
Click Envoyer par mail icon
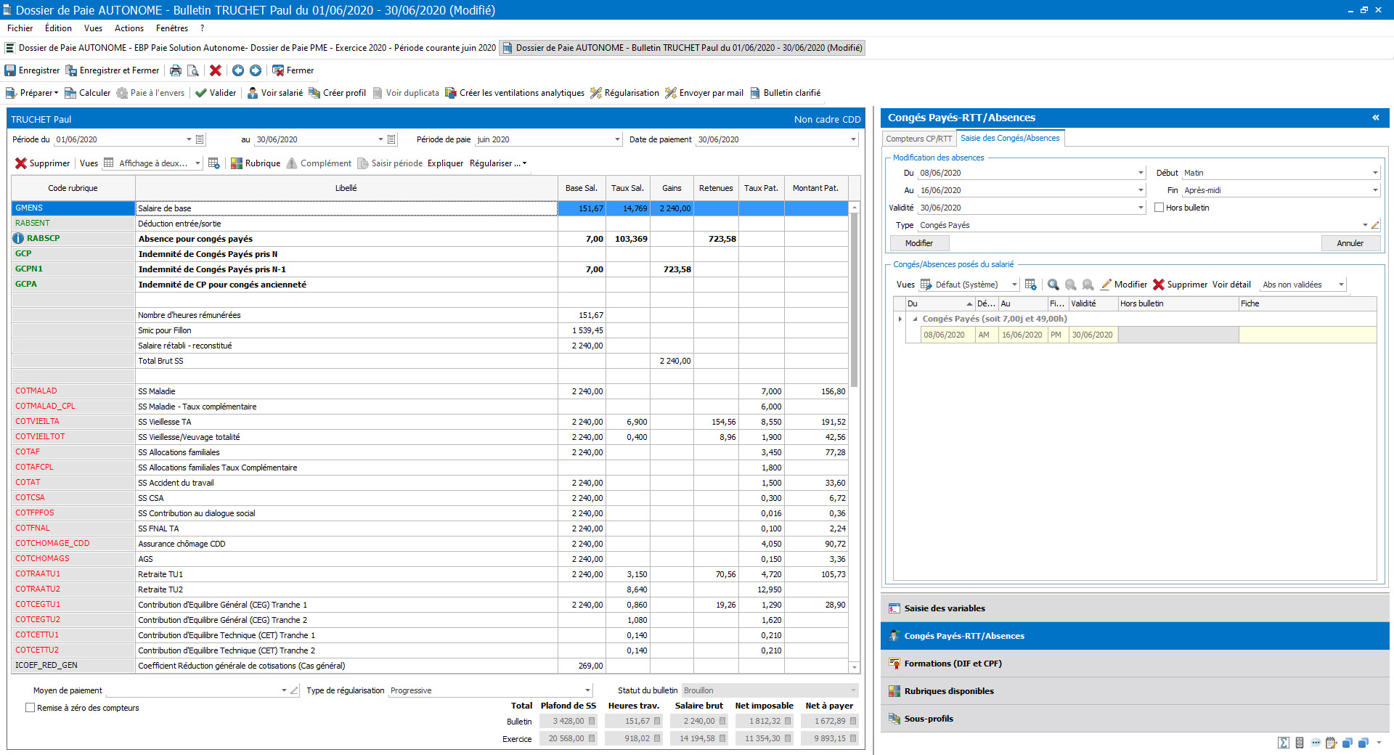671,93
